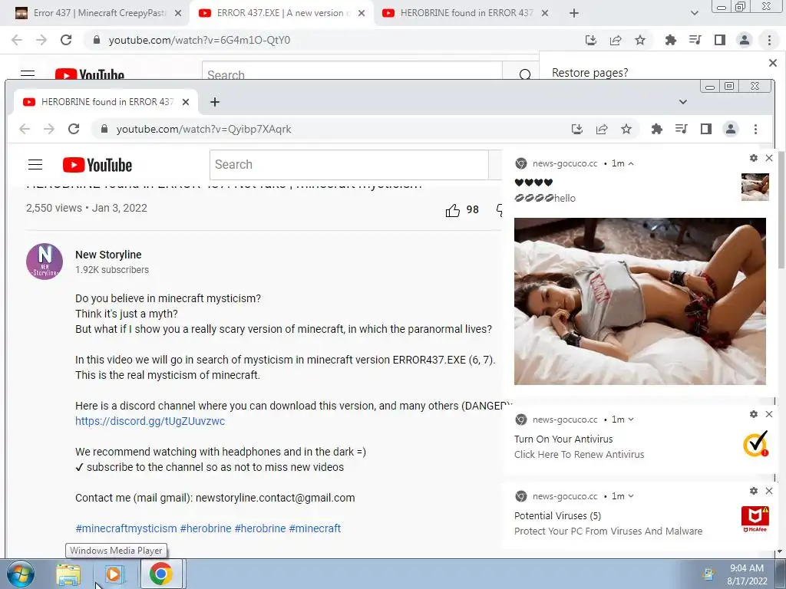This screenshot has width=786, height=589.
Task: Launch Windows Media Player from taskbar
Action: tap(114, 574)
